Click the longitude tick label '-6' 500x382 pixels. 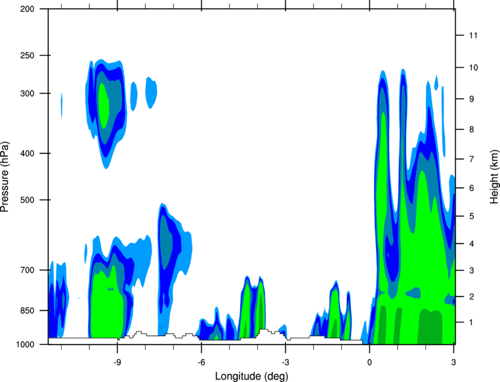pos(201,362)
